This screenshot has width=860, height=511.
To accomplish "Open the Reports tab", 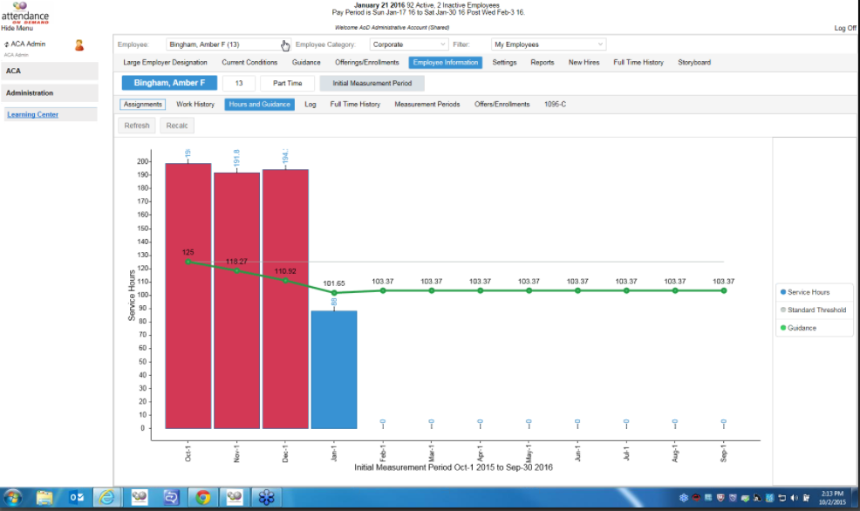I will (x=543, y=62).
